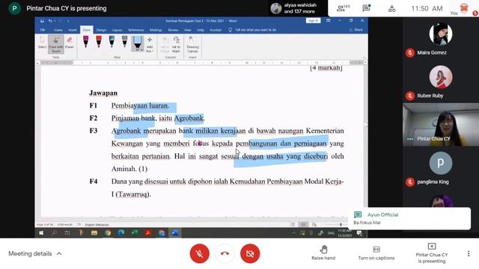Click the Sign in button in Word
479x269 pixels.
click(x=313, y=20)
